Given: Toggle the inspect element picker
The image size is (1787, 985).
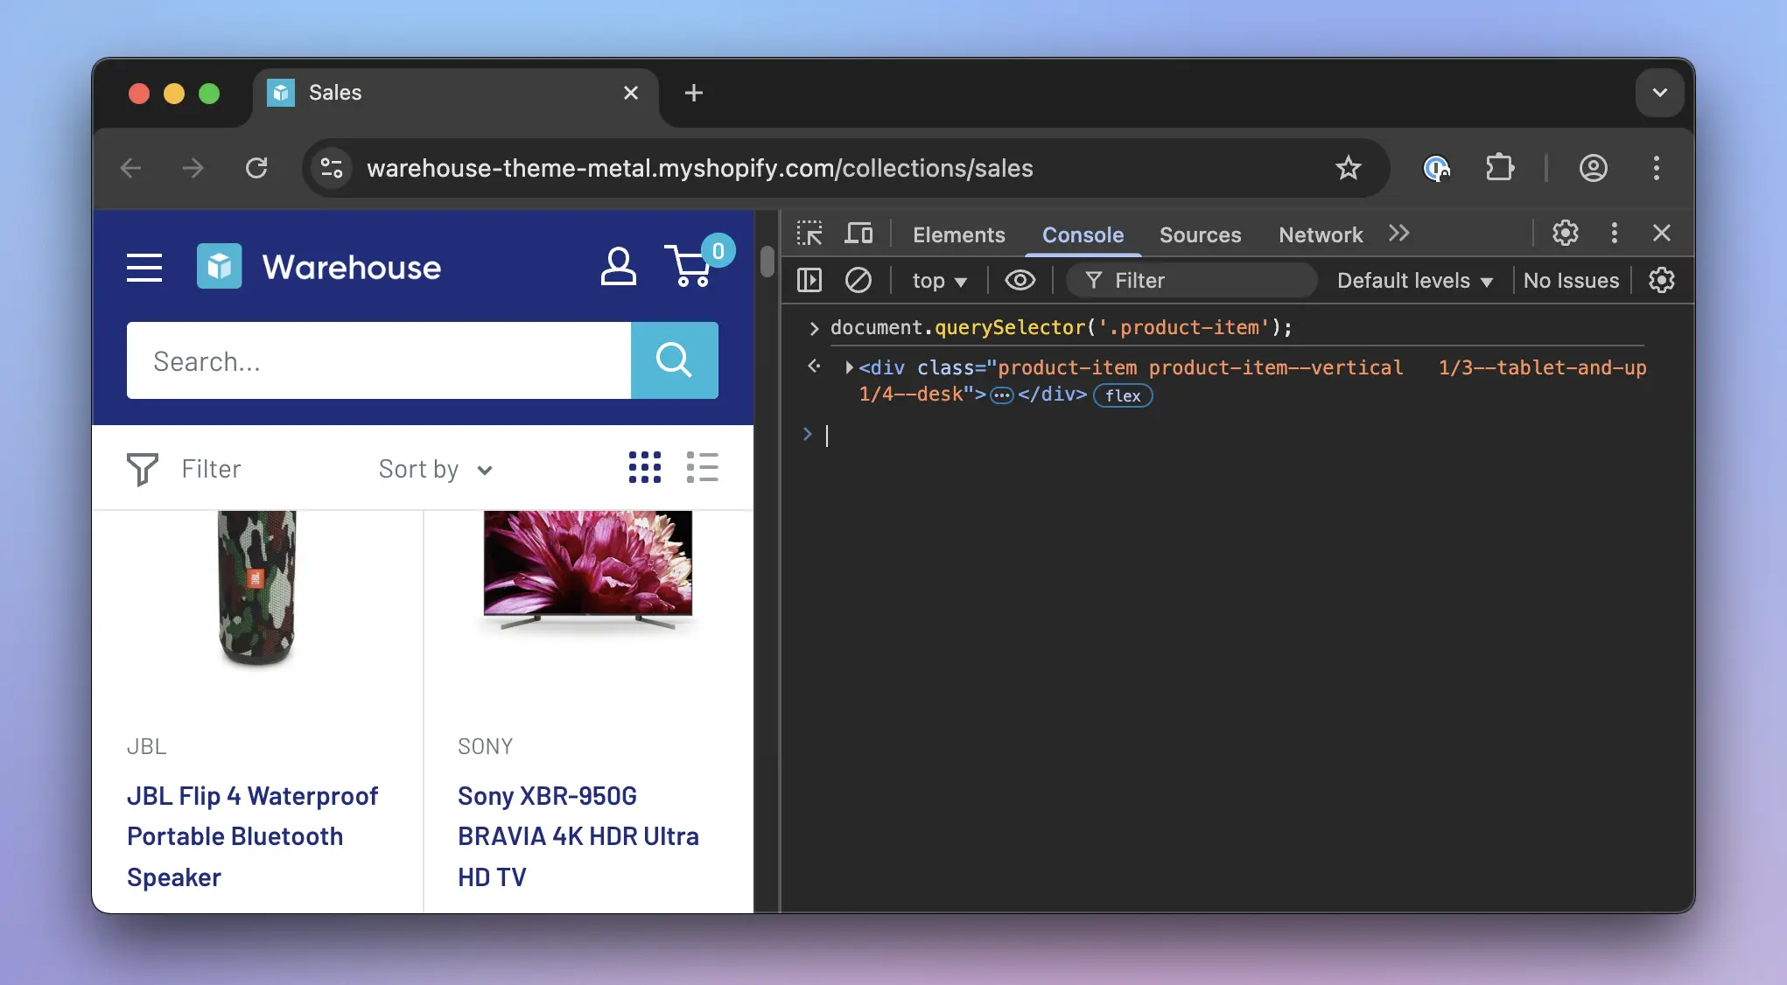Looking at the screenshot, I should coord(809,234).
